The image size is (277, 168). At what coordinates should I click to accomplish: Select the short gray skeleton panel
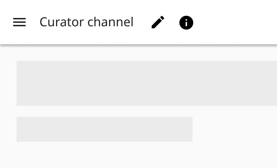point(105,129)
